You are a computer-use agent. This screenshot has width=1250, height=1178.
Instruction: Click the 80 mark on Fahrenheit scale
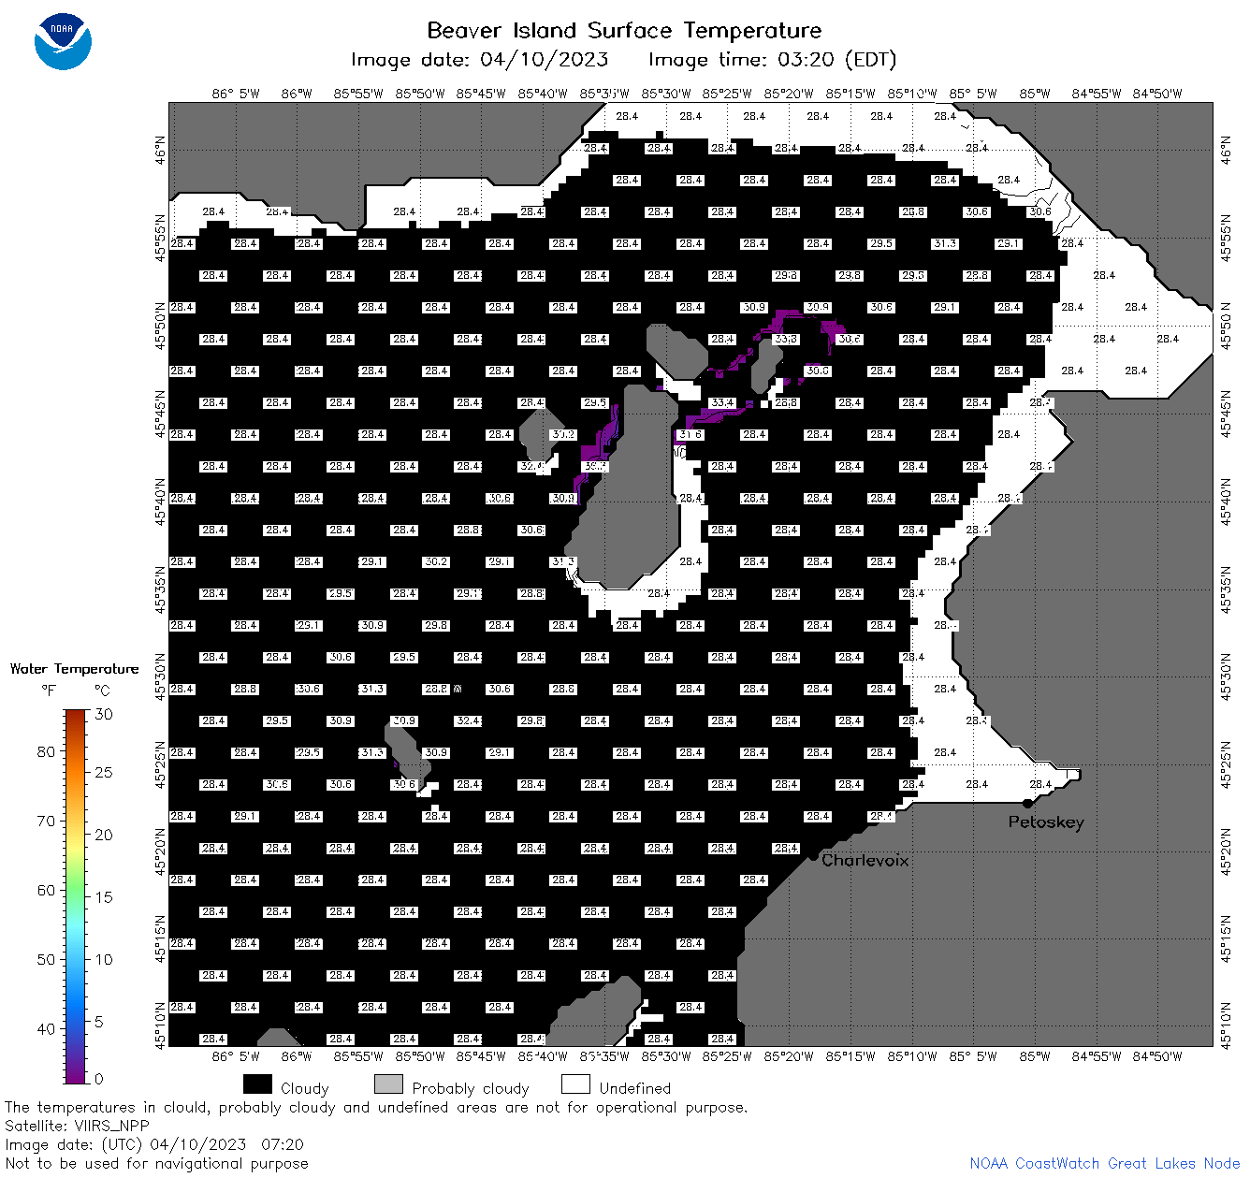pyautogui.click(x=46, y=751)
